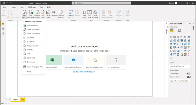The height and width of the screenshot is (105, 196).
Task: Select Analysis Services menu entry
Action: [x=33, y=46]
